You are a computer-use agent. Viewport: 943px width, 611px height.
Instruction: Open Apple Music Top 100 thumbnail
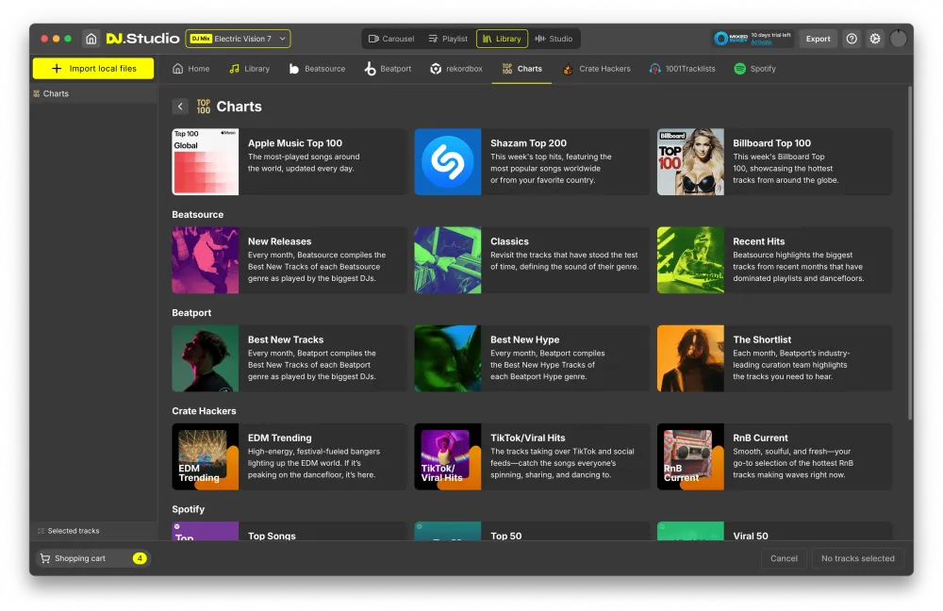(x=205, y=162)
